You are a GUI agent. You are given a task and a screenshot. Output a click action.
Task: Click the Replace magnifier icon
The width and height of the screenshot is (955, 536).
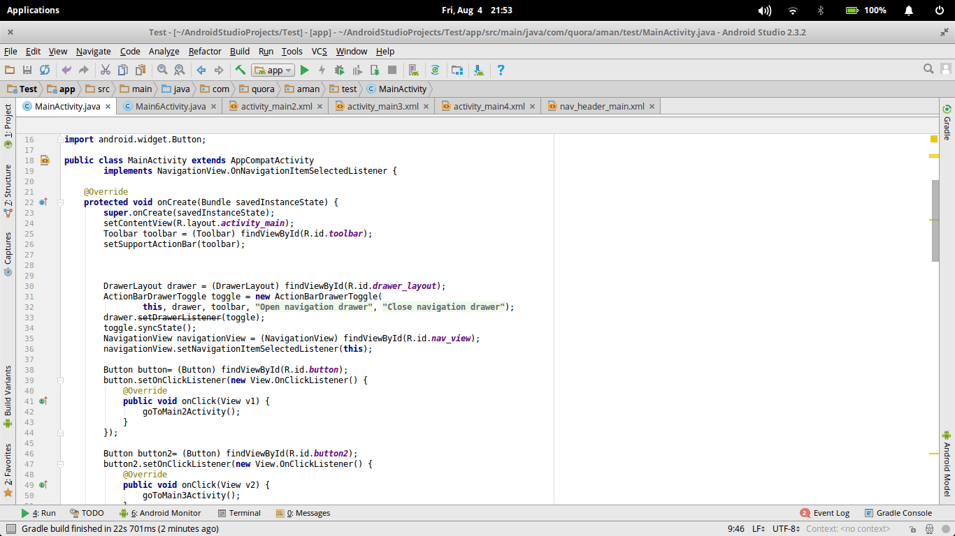[x=180, y=70]
